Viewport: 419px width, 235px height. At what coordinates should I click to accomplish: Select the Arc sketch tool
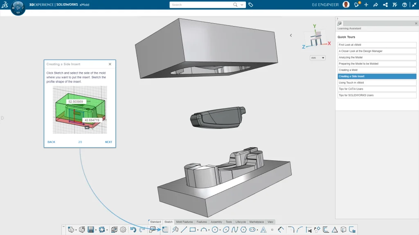tap(204, 229)
